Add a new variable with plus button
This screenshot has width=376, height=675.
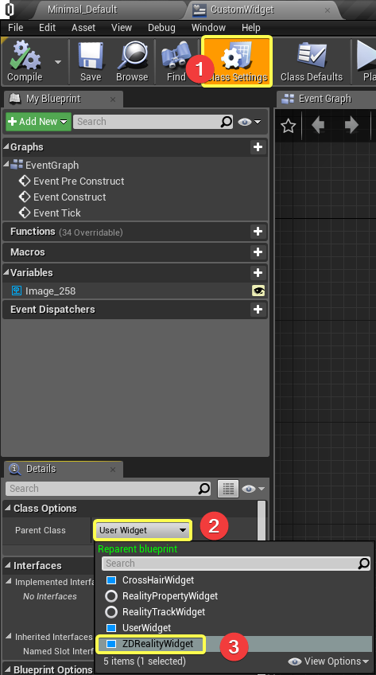click(258, 272)
